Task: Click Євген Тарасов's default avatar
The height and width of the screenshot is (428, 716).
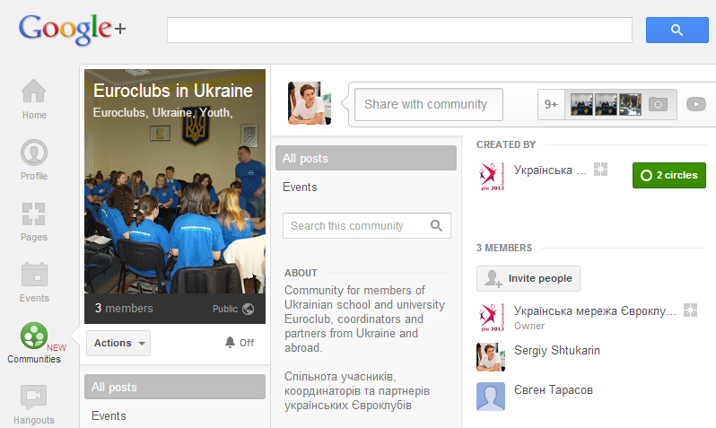Action: tap(491, 397)
